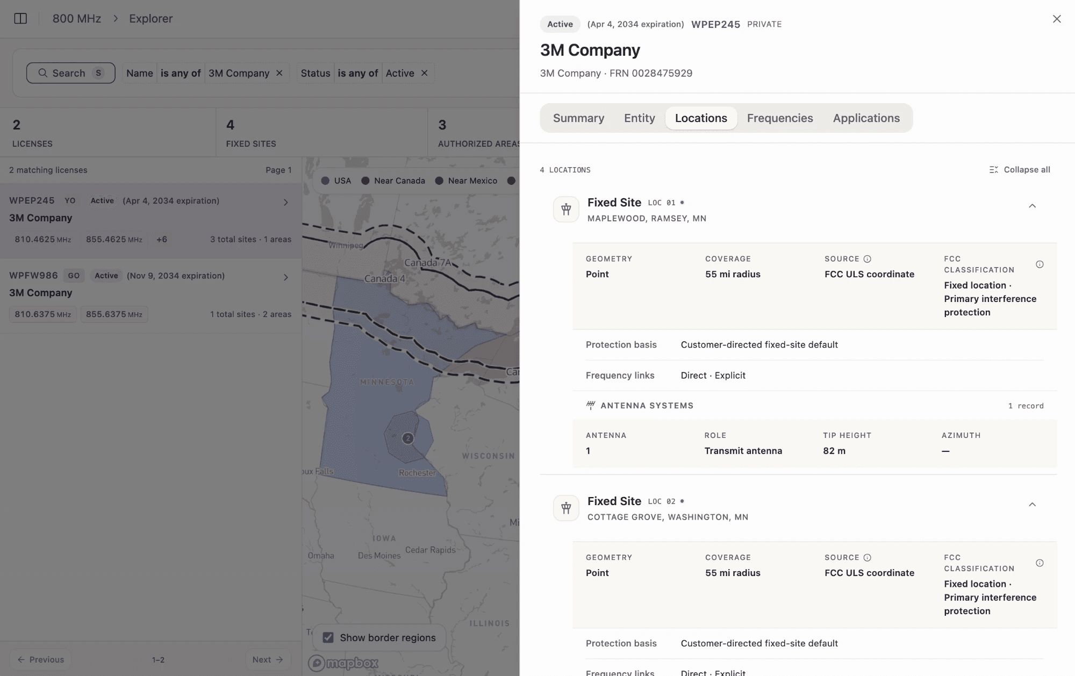This screenshot has height=676, width=1075.
Task: Open the Status filter field selector
Action: (316, 73)
